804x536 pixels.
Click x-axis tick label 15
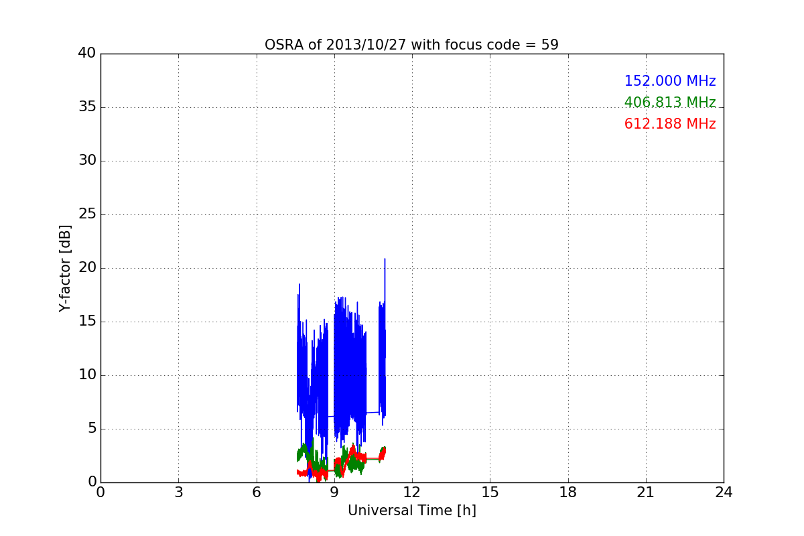tap(490, 492)
